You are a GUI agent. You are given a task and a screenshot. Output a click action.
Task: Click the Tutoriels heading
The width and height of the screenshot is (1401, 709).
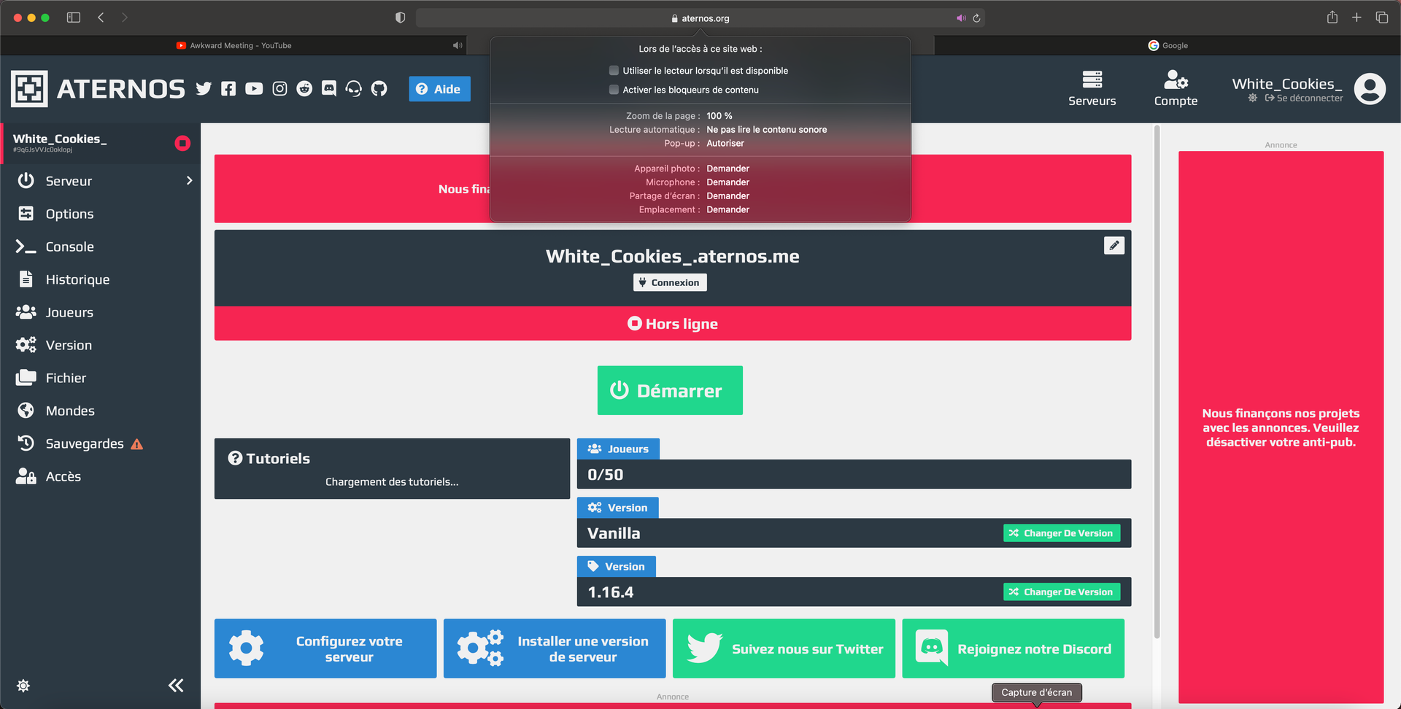[x=269, y=458]
